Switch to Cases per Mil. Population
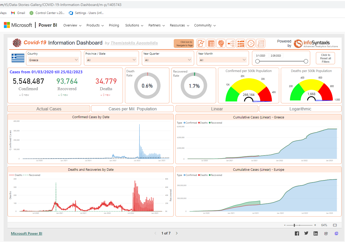 coord(132,109)
